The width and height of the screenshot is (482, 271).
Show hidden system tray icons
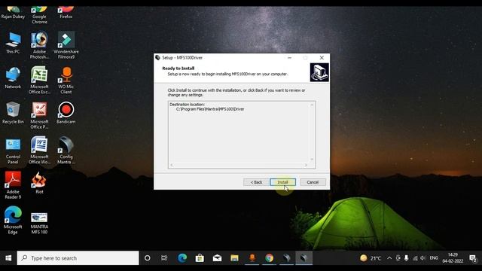pyautogui.click(x=389, y=258)
